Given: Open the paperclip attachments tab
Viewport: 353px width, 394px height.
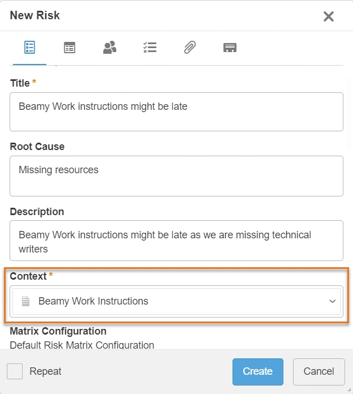Looking at the screenshot, I should pos(190,48).
